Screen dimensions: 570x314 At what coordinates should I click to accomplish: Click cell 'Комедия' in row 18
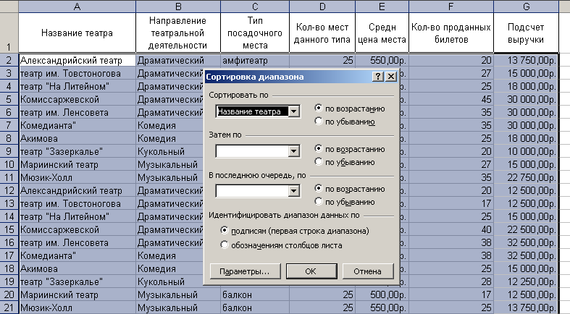169,268
